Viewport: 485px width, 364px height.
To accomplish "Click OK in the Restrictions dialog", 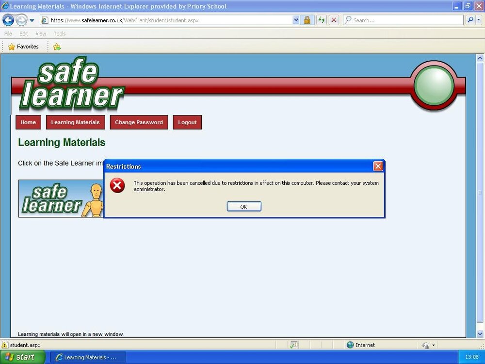I will (x=244, y=206).
